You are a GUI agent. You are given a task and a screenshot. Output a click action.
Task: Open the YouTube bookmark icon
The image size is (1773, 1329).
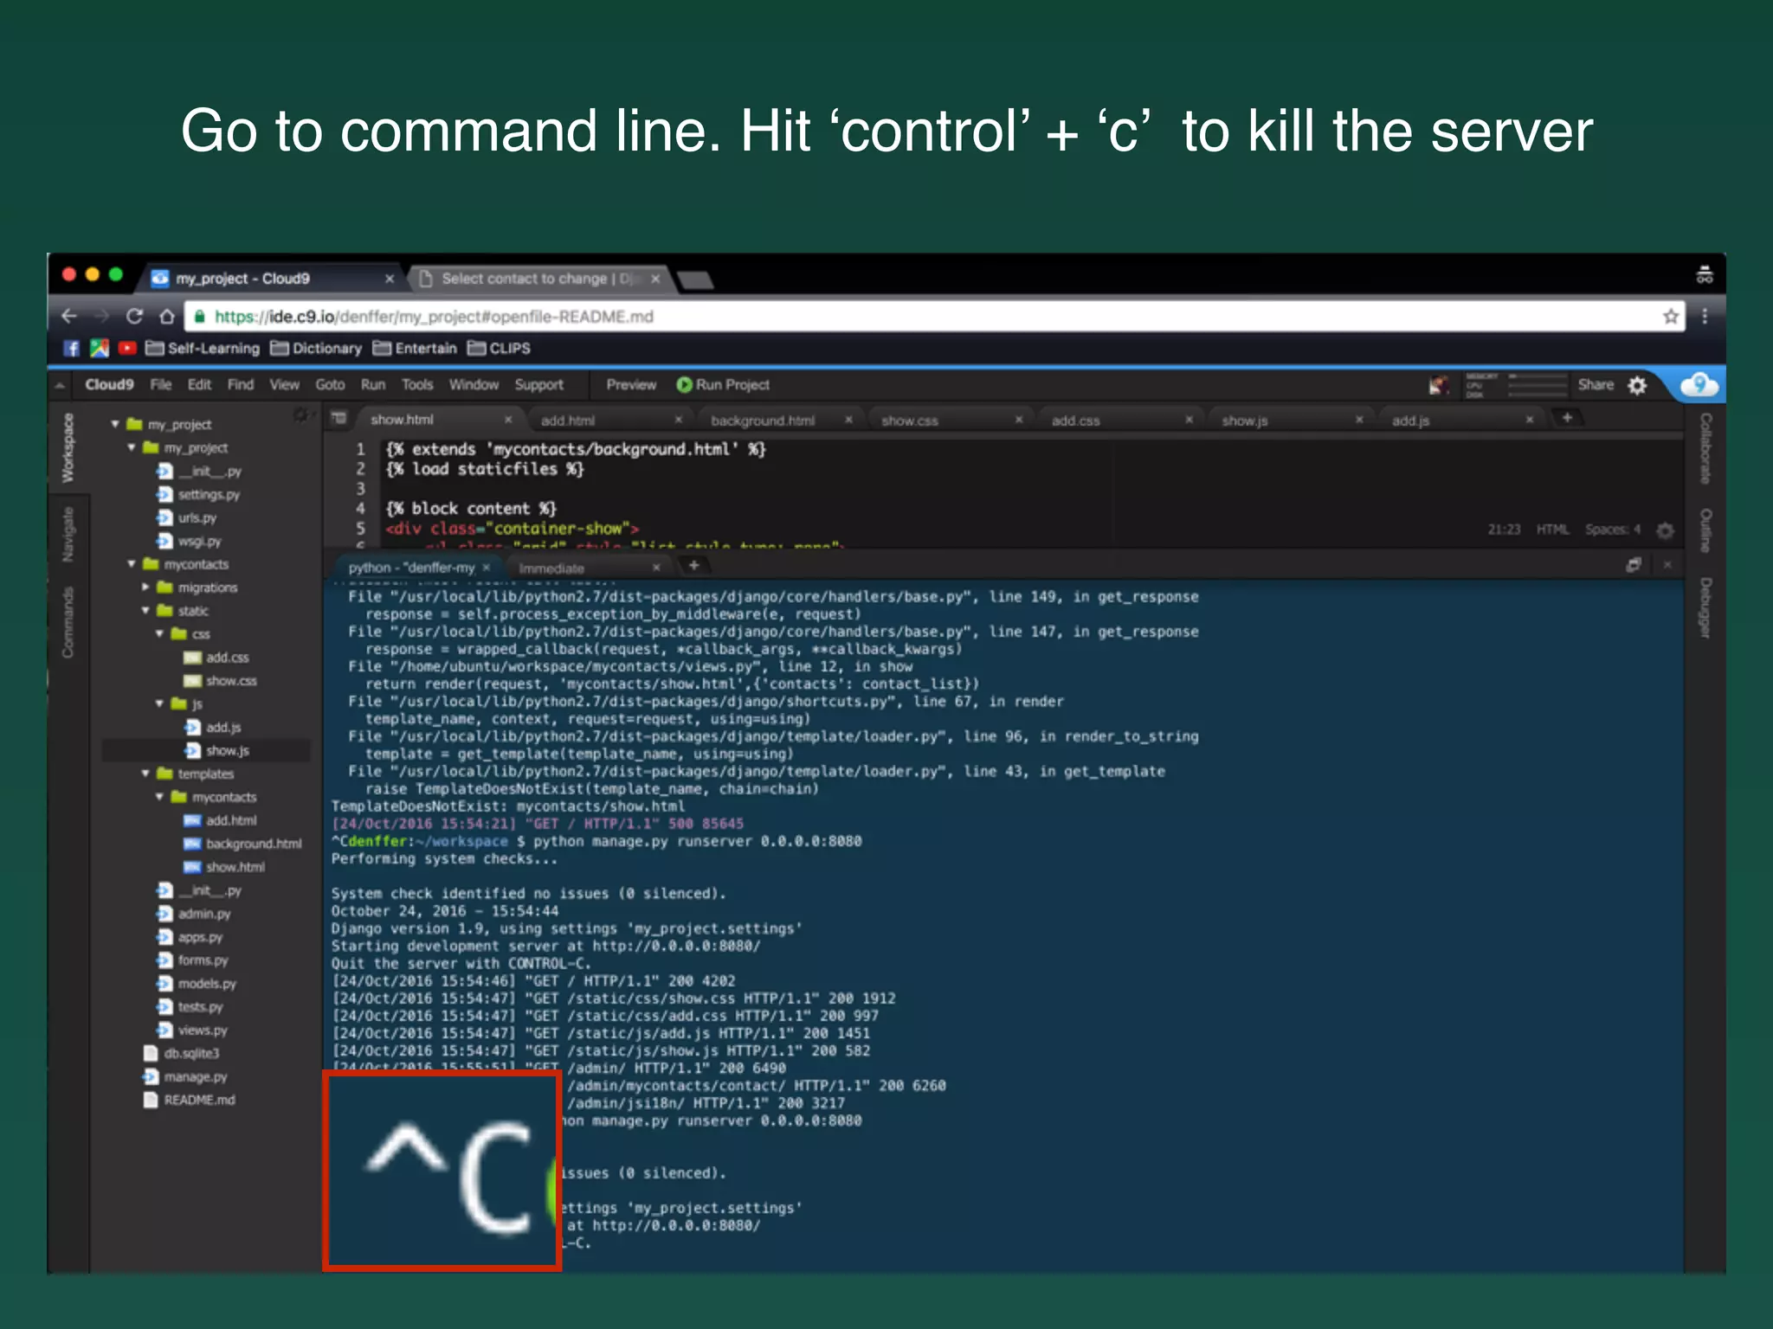127,349
